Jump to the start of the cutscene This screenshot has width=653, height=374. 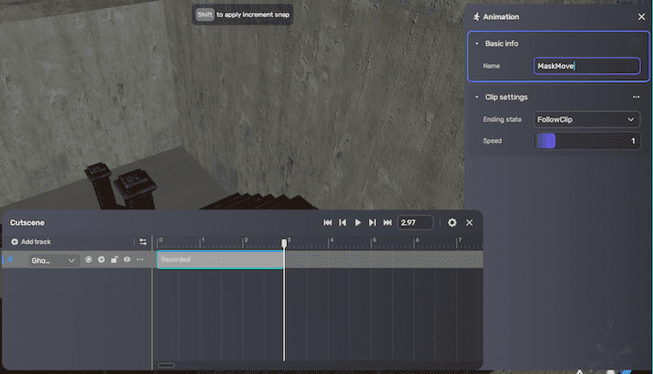(328, 223)
